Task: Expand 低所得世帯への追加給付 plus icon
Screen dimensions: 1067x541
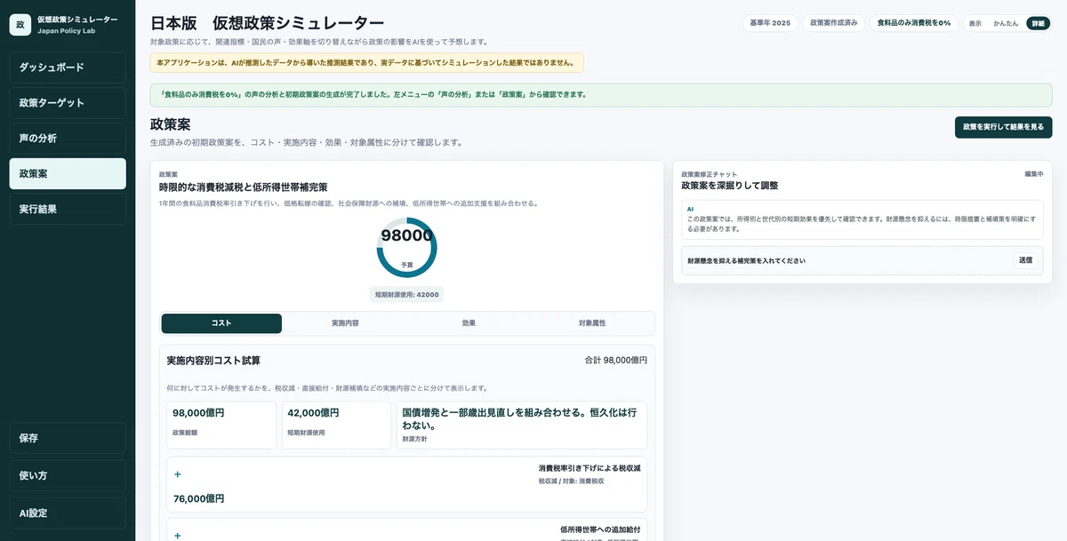Action: click(x=177, y=536)
